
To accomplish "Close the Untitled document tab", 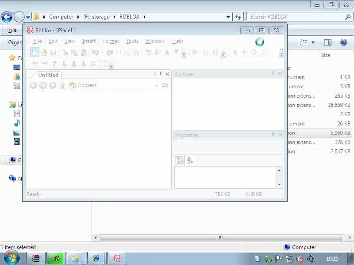I will click(x=167, y=74).
